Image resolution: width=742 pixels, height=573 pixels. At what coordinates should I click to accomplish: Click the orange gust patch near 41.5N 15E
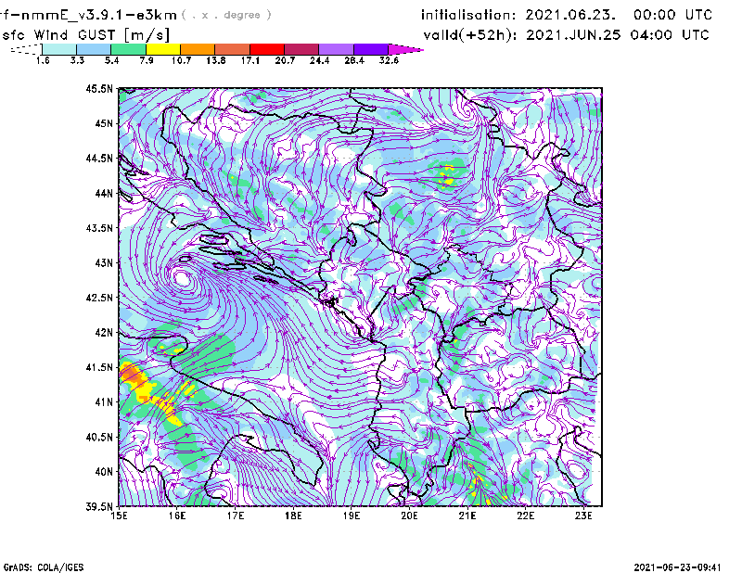[x=130, y=375]
